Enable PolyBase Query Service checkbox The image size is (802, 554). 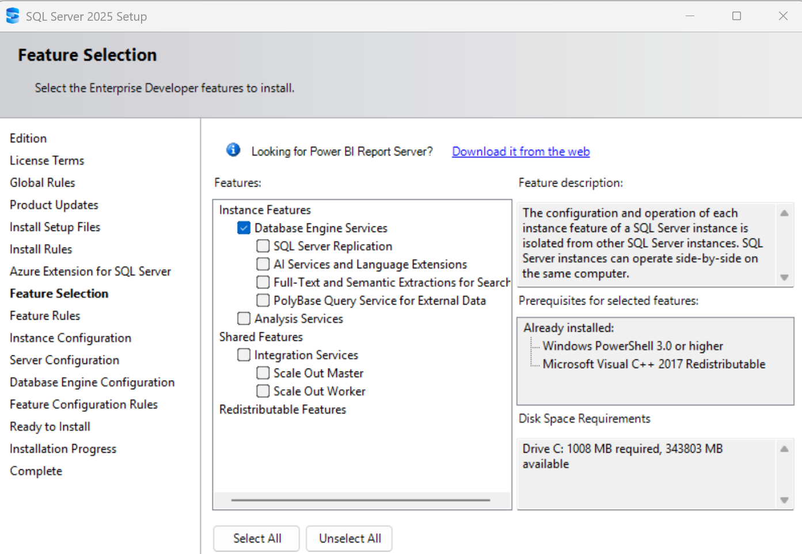[x=263, y=301]
